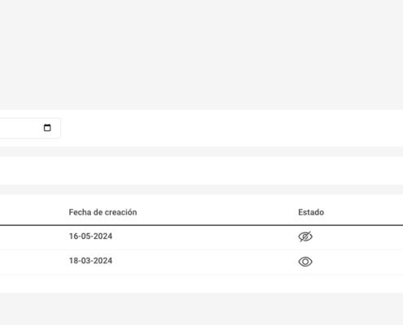Sort by Fecha de creación column header
Screen dimensions: 403x325
[103, 212]
